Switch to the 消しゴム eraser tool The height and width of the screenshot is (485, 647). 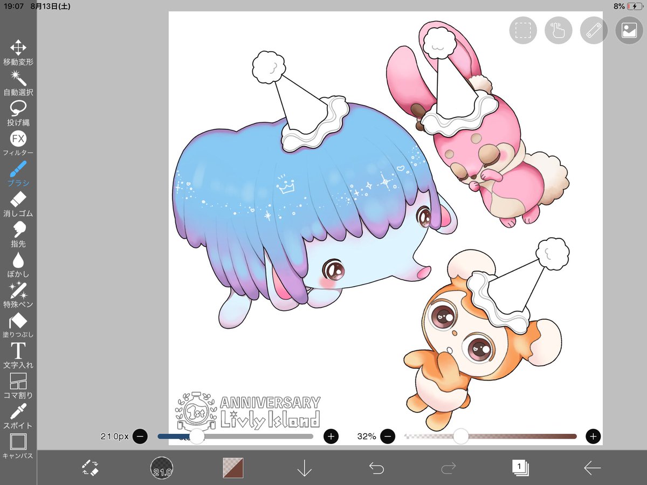click(18, 204)
